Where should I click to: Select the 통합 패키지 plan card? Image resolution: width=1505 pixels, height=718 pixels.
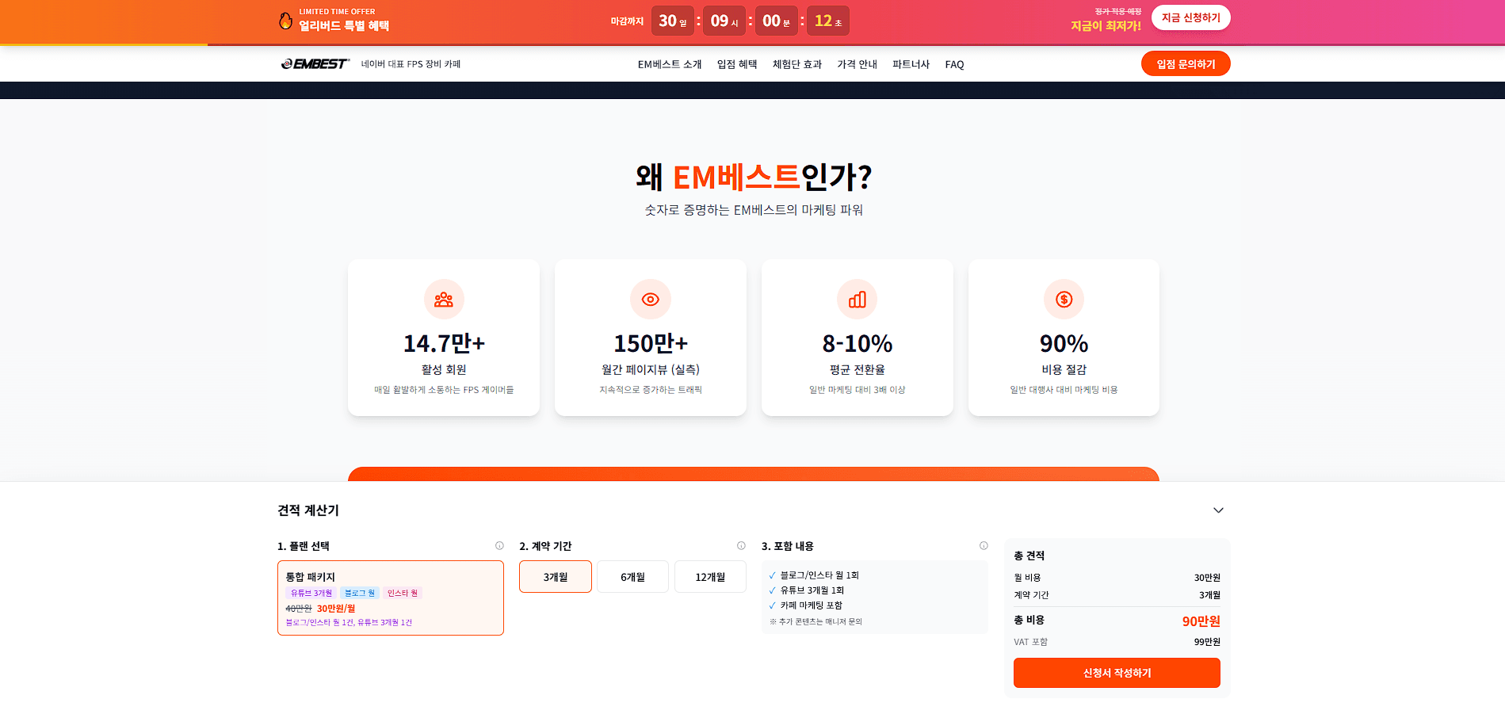pyautogui.click(x=390, y=598)
